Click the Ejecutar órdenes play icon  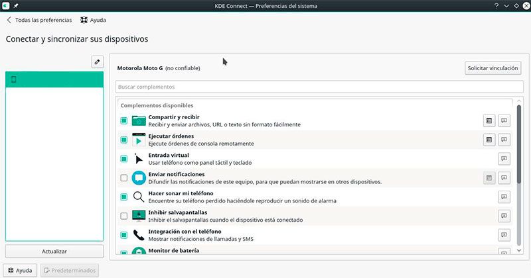point(139,140)
